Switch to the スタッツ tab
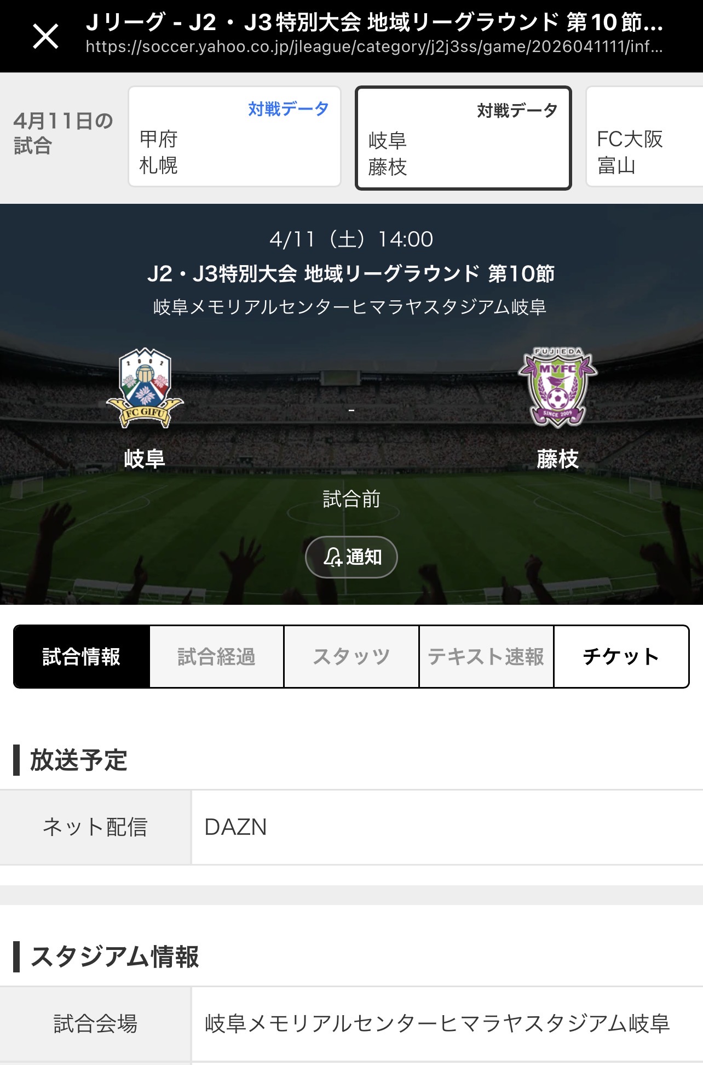This screenshot has width=703, height=1065. point(351,656)
